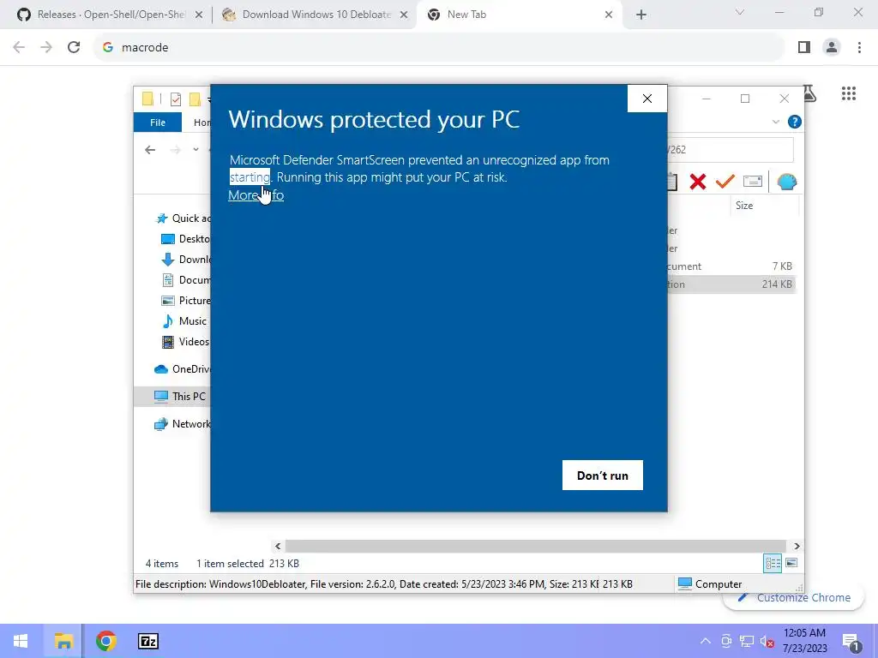Switch Explorer to details view
The height and width of the screenshot is (658, 878).
773,564
